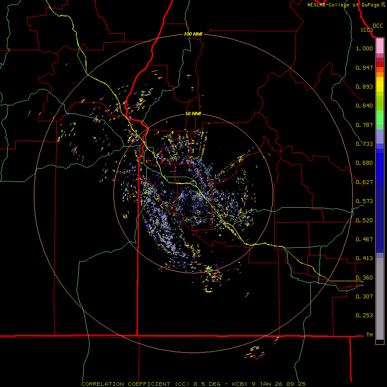Pick the dark red color bar segment
Screen dimensions: 387x387
(x=380, y=64)
